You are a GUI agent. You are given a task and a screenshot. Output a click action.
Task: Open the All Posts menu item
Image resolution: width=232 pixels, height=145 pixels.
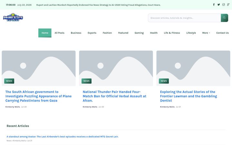click(x=60, y=33)
